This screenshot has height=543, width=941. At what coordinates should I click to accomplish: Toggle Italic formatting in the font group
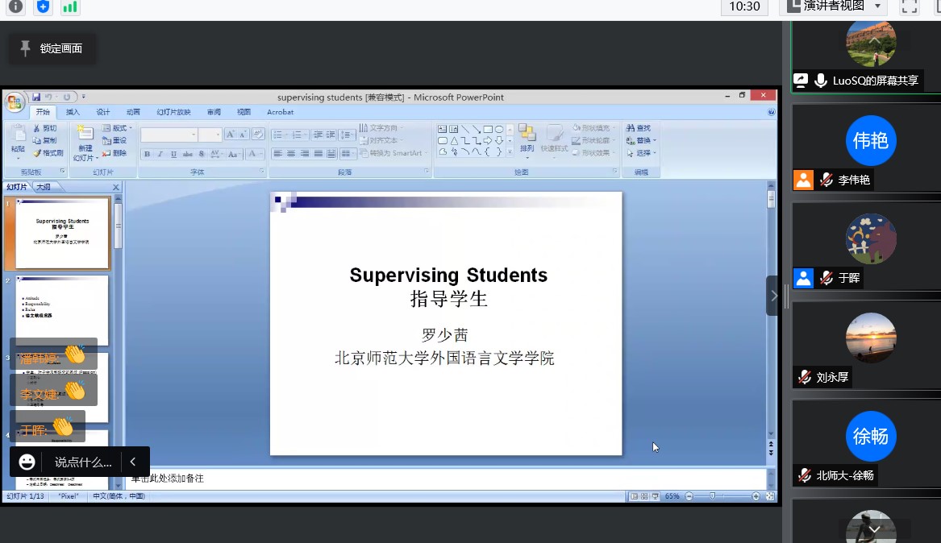pyautogui.click(x=160, y=154)
